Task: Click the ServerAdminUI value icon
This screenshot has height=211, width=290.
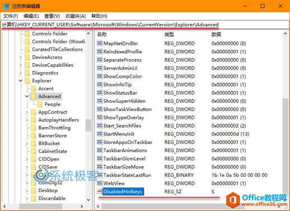Action: point(100,68)
